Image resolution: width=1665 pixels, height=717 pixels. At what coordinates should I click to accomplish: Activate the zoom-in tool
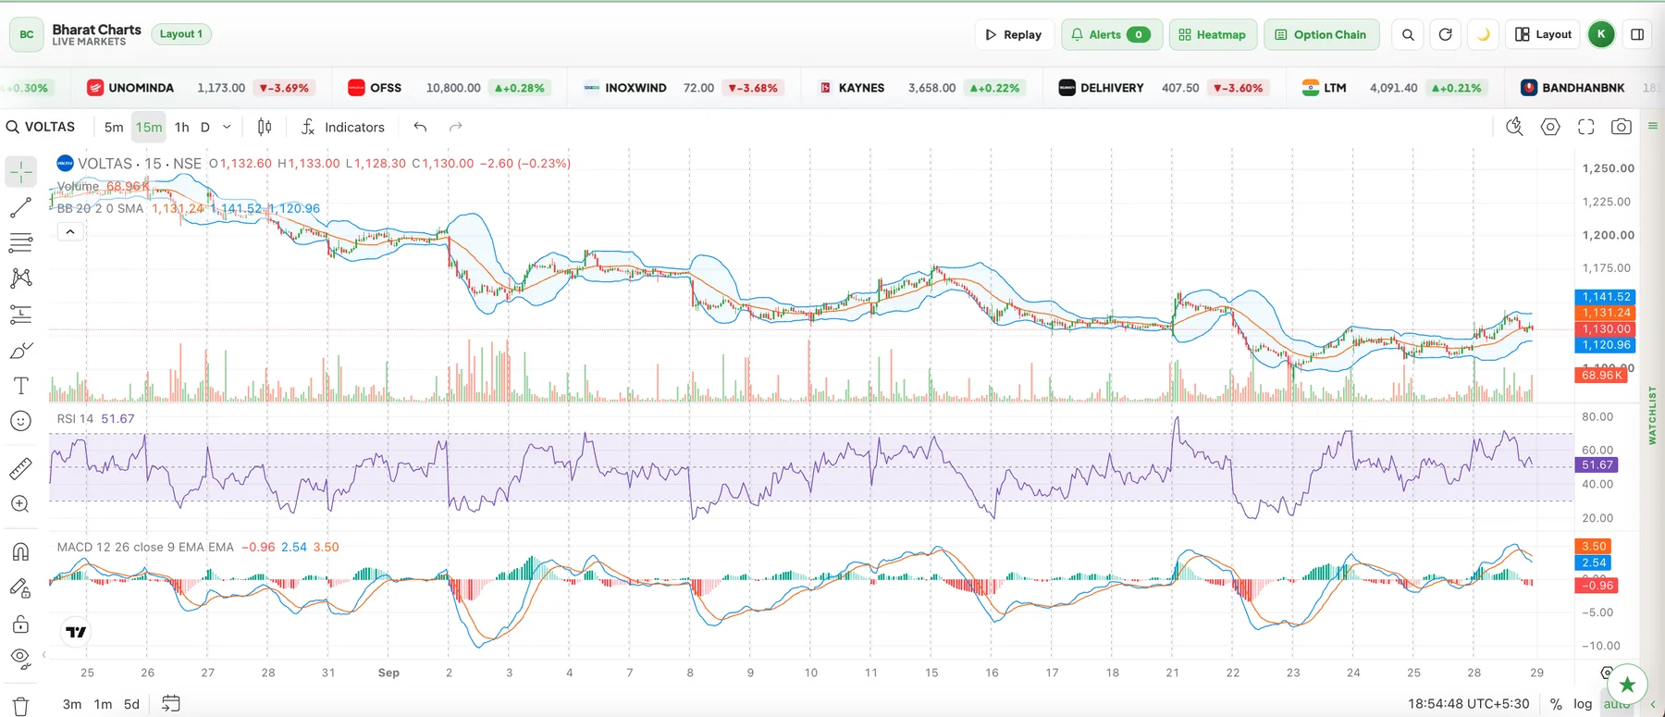pos(20,504)
